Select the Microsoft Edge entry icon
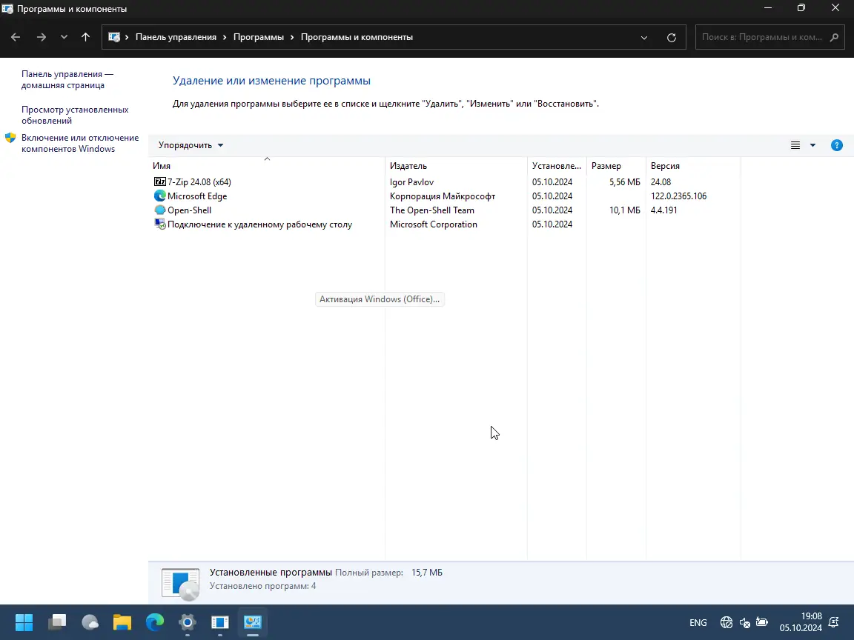854x640 pixels. (159, 196)
